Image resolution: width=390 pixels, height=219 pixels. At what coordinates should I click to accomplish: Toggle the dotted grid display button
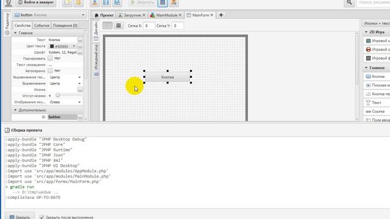click(107, 26)
